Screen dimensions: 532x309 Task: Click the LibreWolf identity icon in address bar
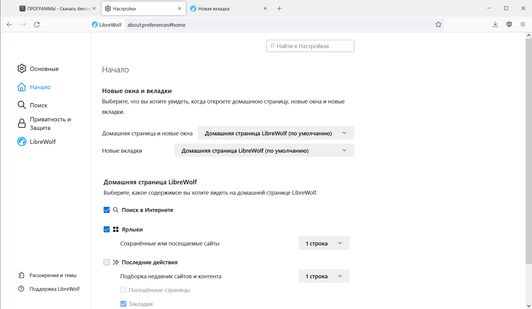pyautogui.click(x=107, y=25)
